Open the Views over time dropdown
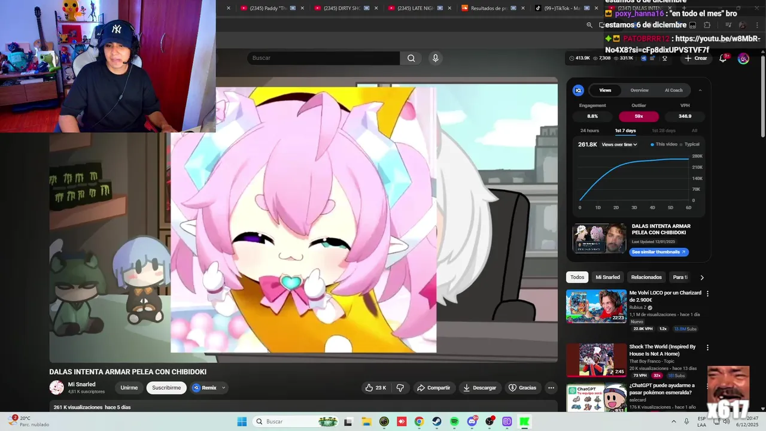 (619, 144)
